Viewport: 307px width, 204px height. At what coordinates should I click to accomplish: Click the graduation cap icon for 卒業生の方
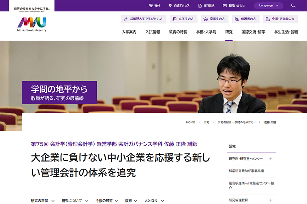(x=206, y=19)
